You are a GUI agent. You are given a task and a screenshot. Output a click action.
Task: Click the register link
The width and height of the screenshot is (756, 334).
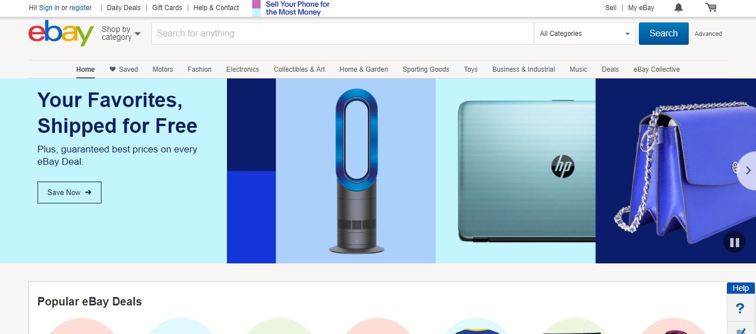(x=81, y=8)
